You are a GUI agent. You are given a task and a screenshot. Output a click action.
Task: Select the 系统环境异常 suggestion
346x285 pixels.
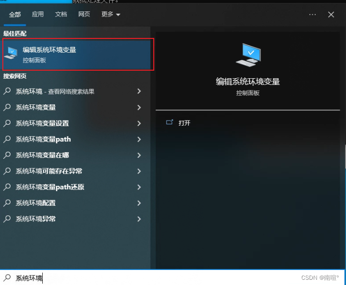tap(75, 219)
